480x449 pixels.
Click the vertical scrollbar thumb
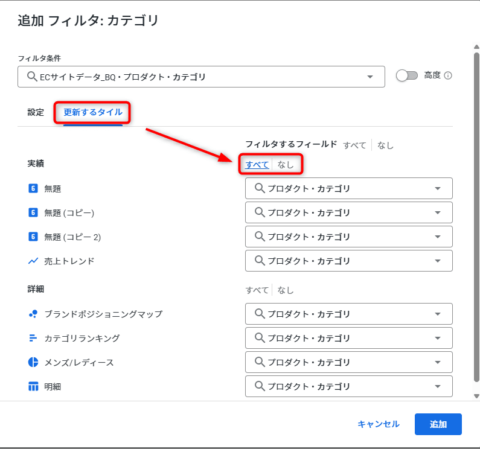(476, 217)
